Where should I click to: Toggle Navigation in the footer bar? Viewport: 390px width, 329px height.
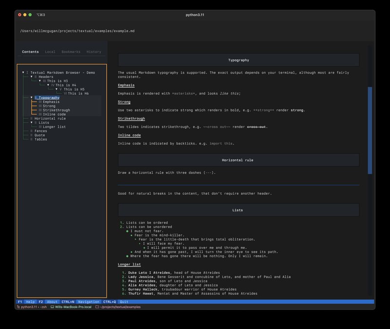coord(88,302)
